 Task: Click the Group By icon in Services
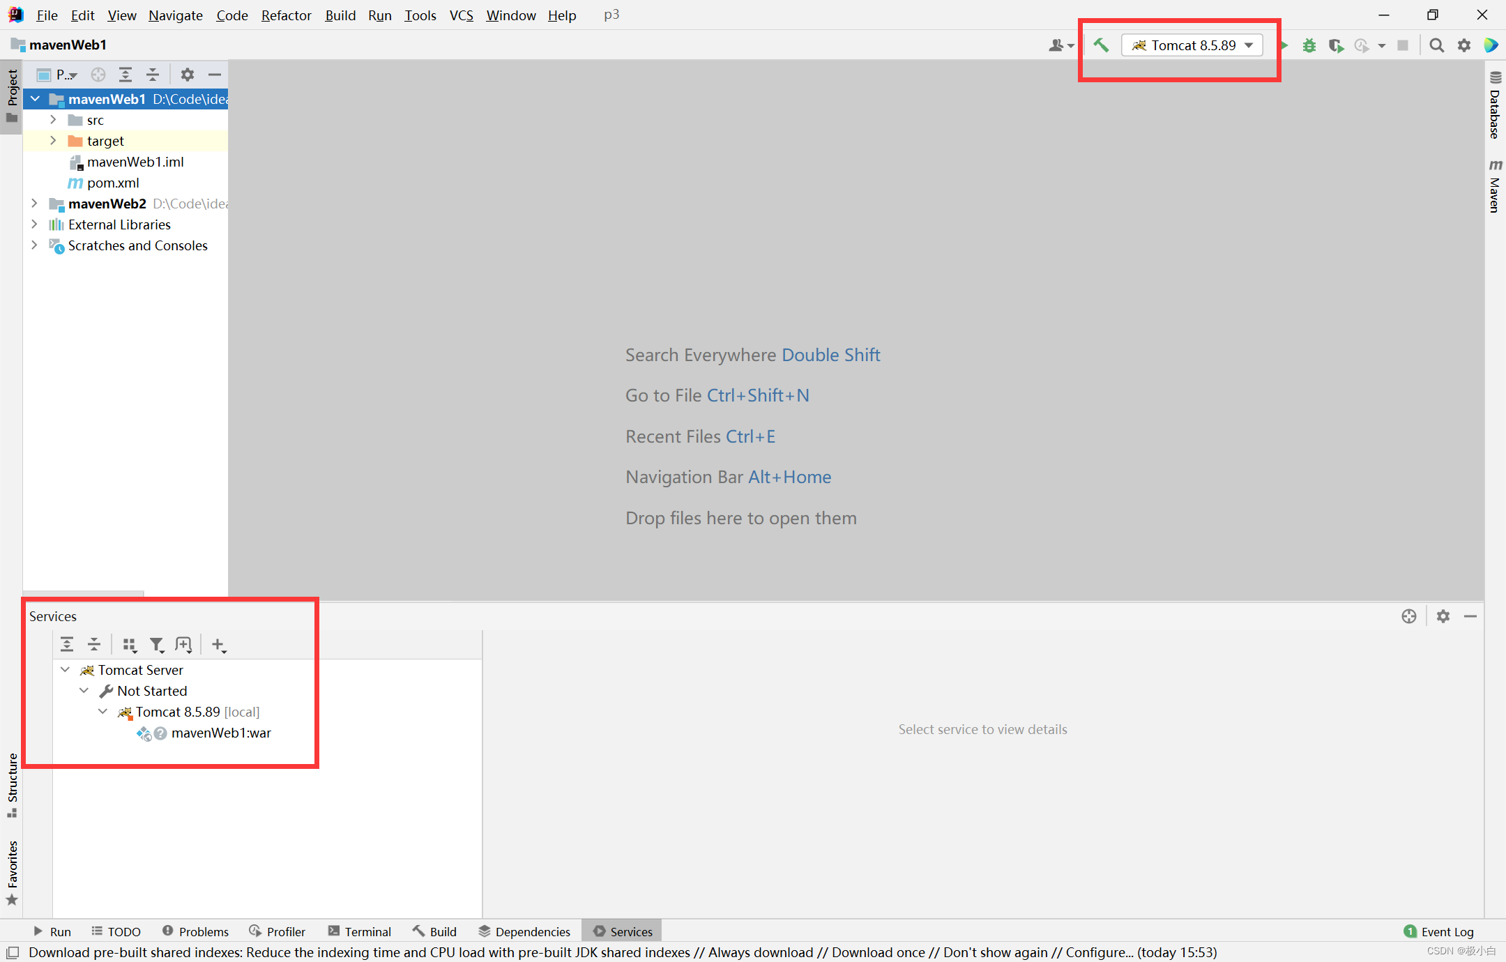pyautogui.click(x=130, y=645)
